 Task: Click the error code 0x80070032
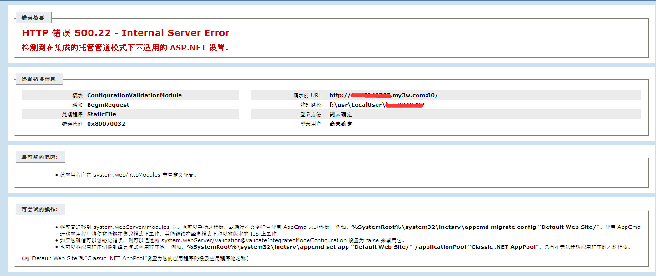106,124
